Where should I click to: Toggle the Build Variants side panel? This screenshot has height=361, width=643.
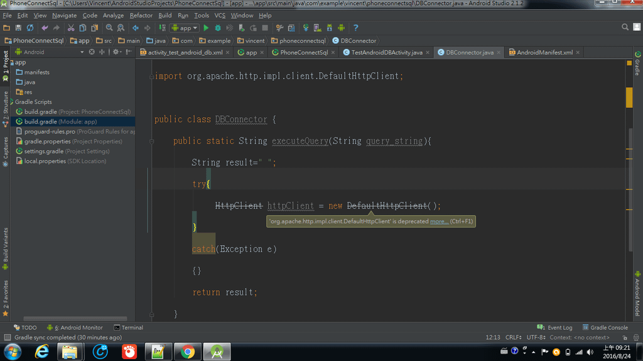click(5, 249)
